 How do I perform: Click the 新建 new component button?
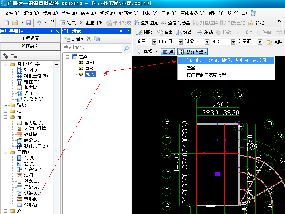74,39
